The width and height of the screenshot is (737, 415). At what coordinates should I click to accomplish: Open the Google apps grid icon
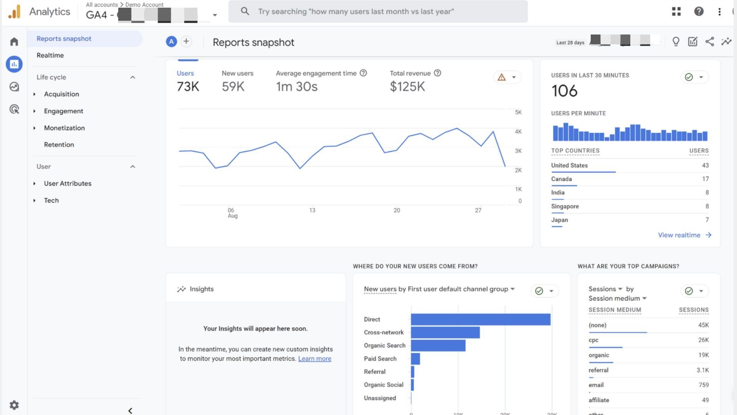pos(676,12)
